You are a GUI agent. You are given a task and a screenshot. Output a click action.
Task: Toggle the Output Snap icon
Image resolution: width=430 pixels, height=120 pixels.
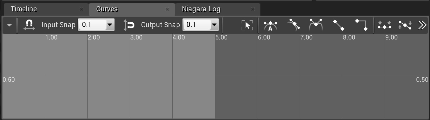click(x=129, y=25)
